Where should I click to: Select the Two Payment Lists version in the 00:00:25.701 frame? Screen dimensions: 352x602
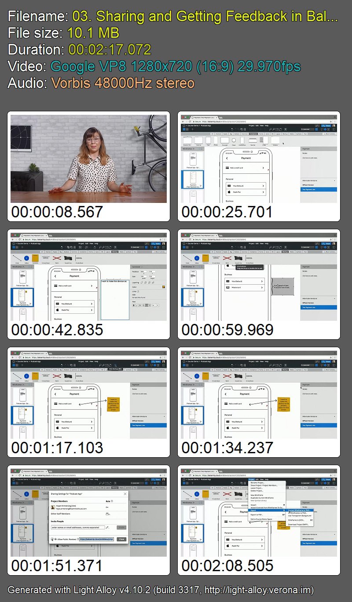[x=319, y=189]
